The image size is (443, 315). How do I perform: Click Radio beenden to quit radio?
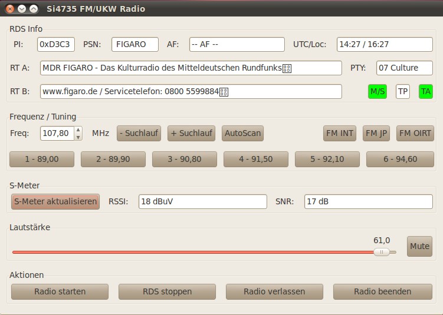coord(382,291)
